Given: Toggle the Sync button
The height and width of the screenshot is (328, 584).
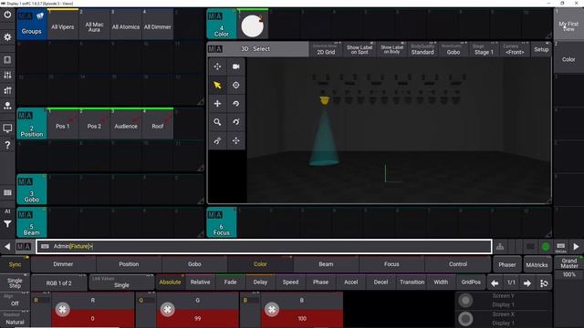Looking at the screenshot, I should [15, 264].
